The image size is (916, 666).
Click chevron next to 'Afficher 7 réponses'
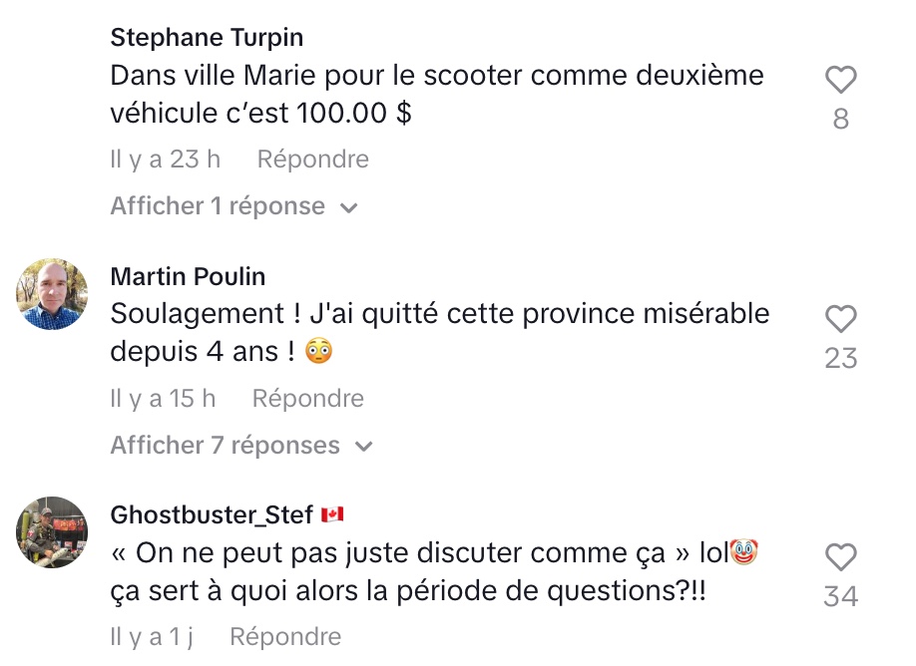364,447
